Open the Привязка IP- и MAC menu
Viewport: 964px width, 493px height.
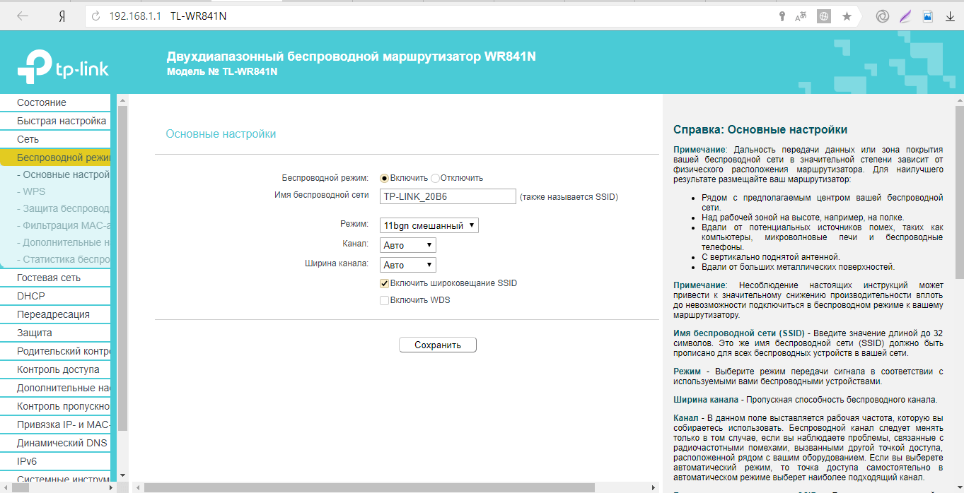click(x=55, y=424)
